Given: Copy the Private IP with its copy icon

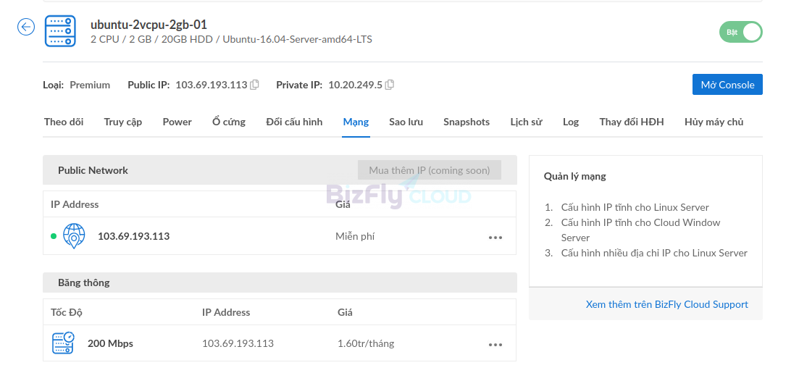Looking at the screenshot, I should pos(390,85).
